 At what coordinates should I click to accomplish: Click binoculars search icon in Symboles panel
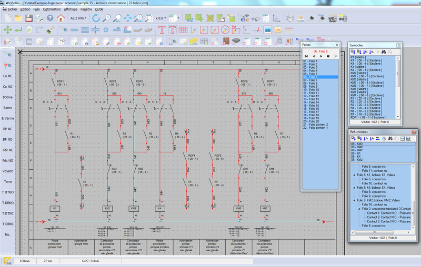[x=384, y=52]
